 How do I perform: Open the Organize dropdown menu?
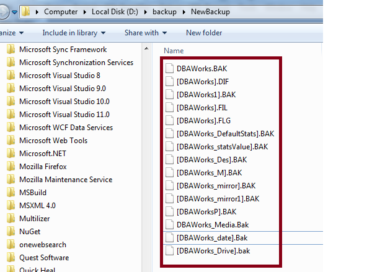point(11,33)
